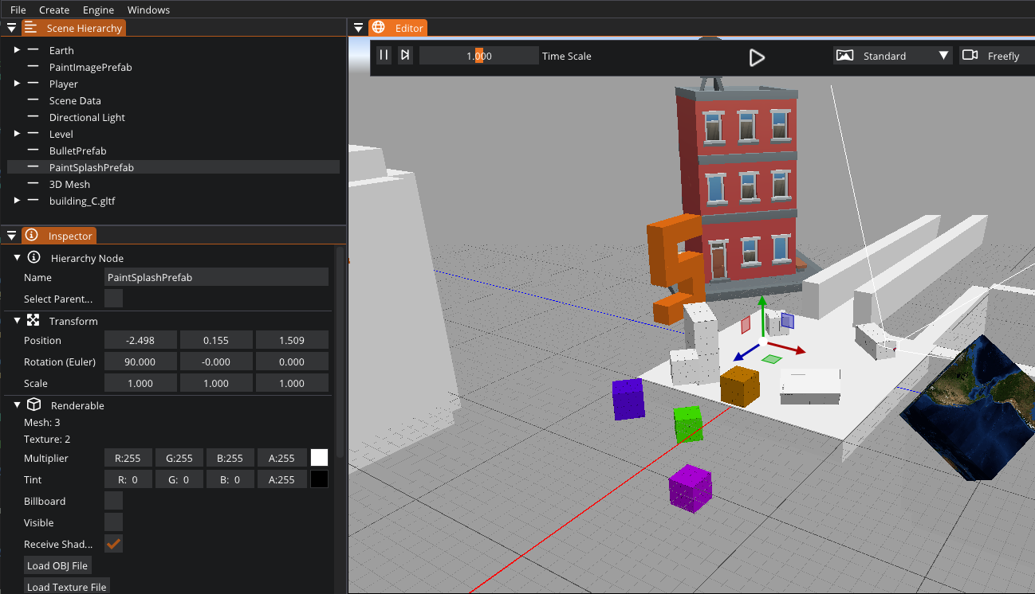Enable the Billboard checkbox
Screen dimensions: 1035x594
(113, 501)
